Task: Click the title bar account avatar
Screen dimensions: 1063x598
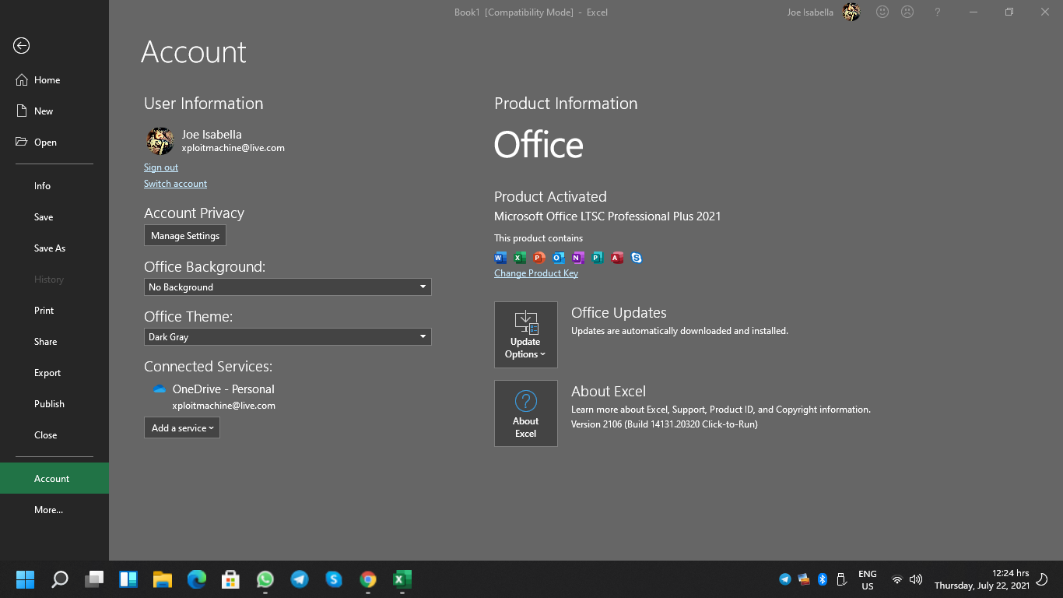Action: (x=851, y=12)
